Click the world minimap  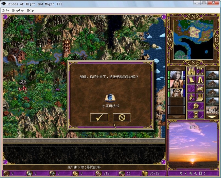click(193, 39)
